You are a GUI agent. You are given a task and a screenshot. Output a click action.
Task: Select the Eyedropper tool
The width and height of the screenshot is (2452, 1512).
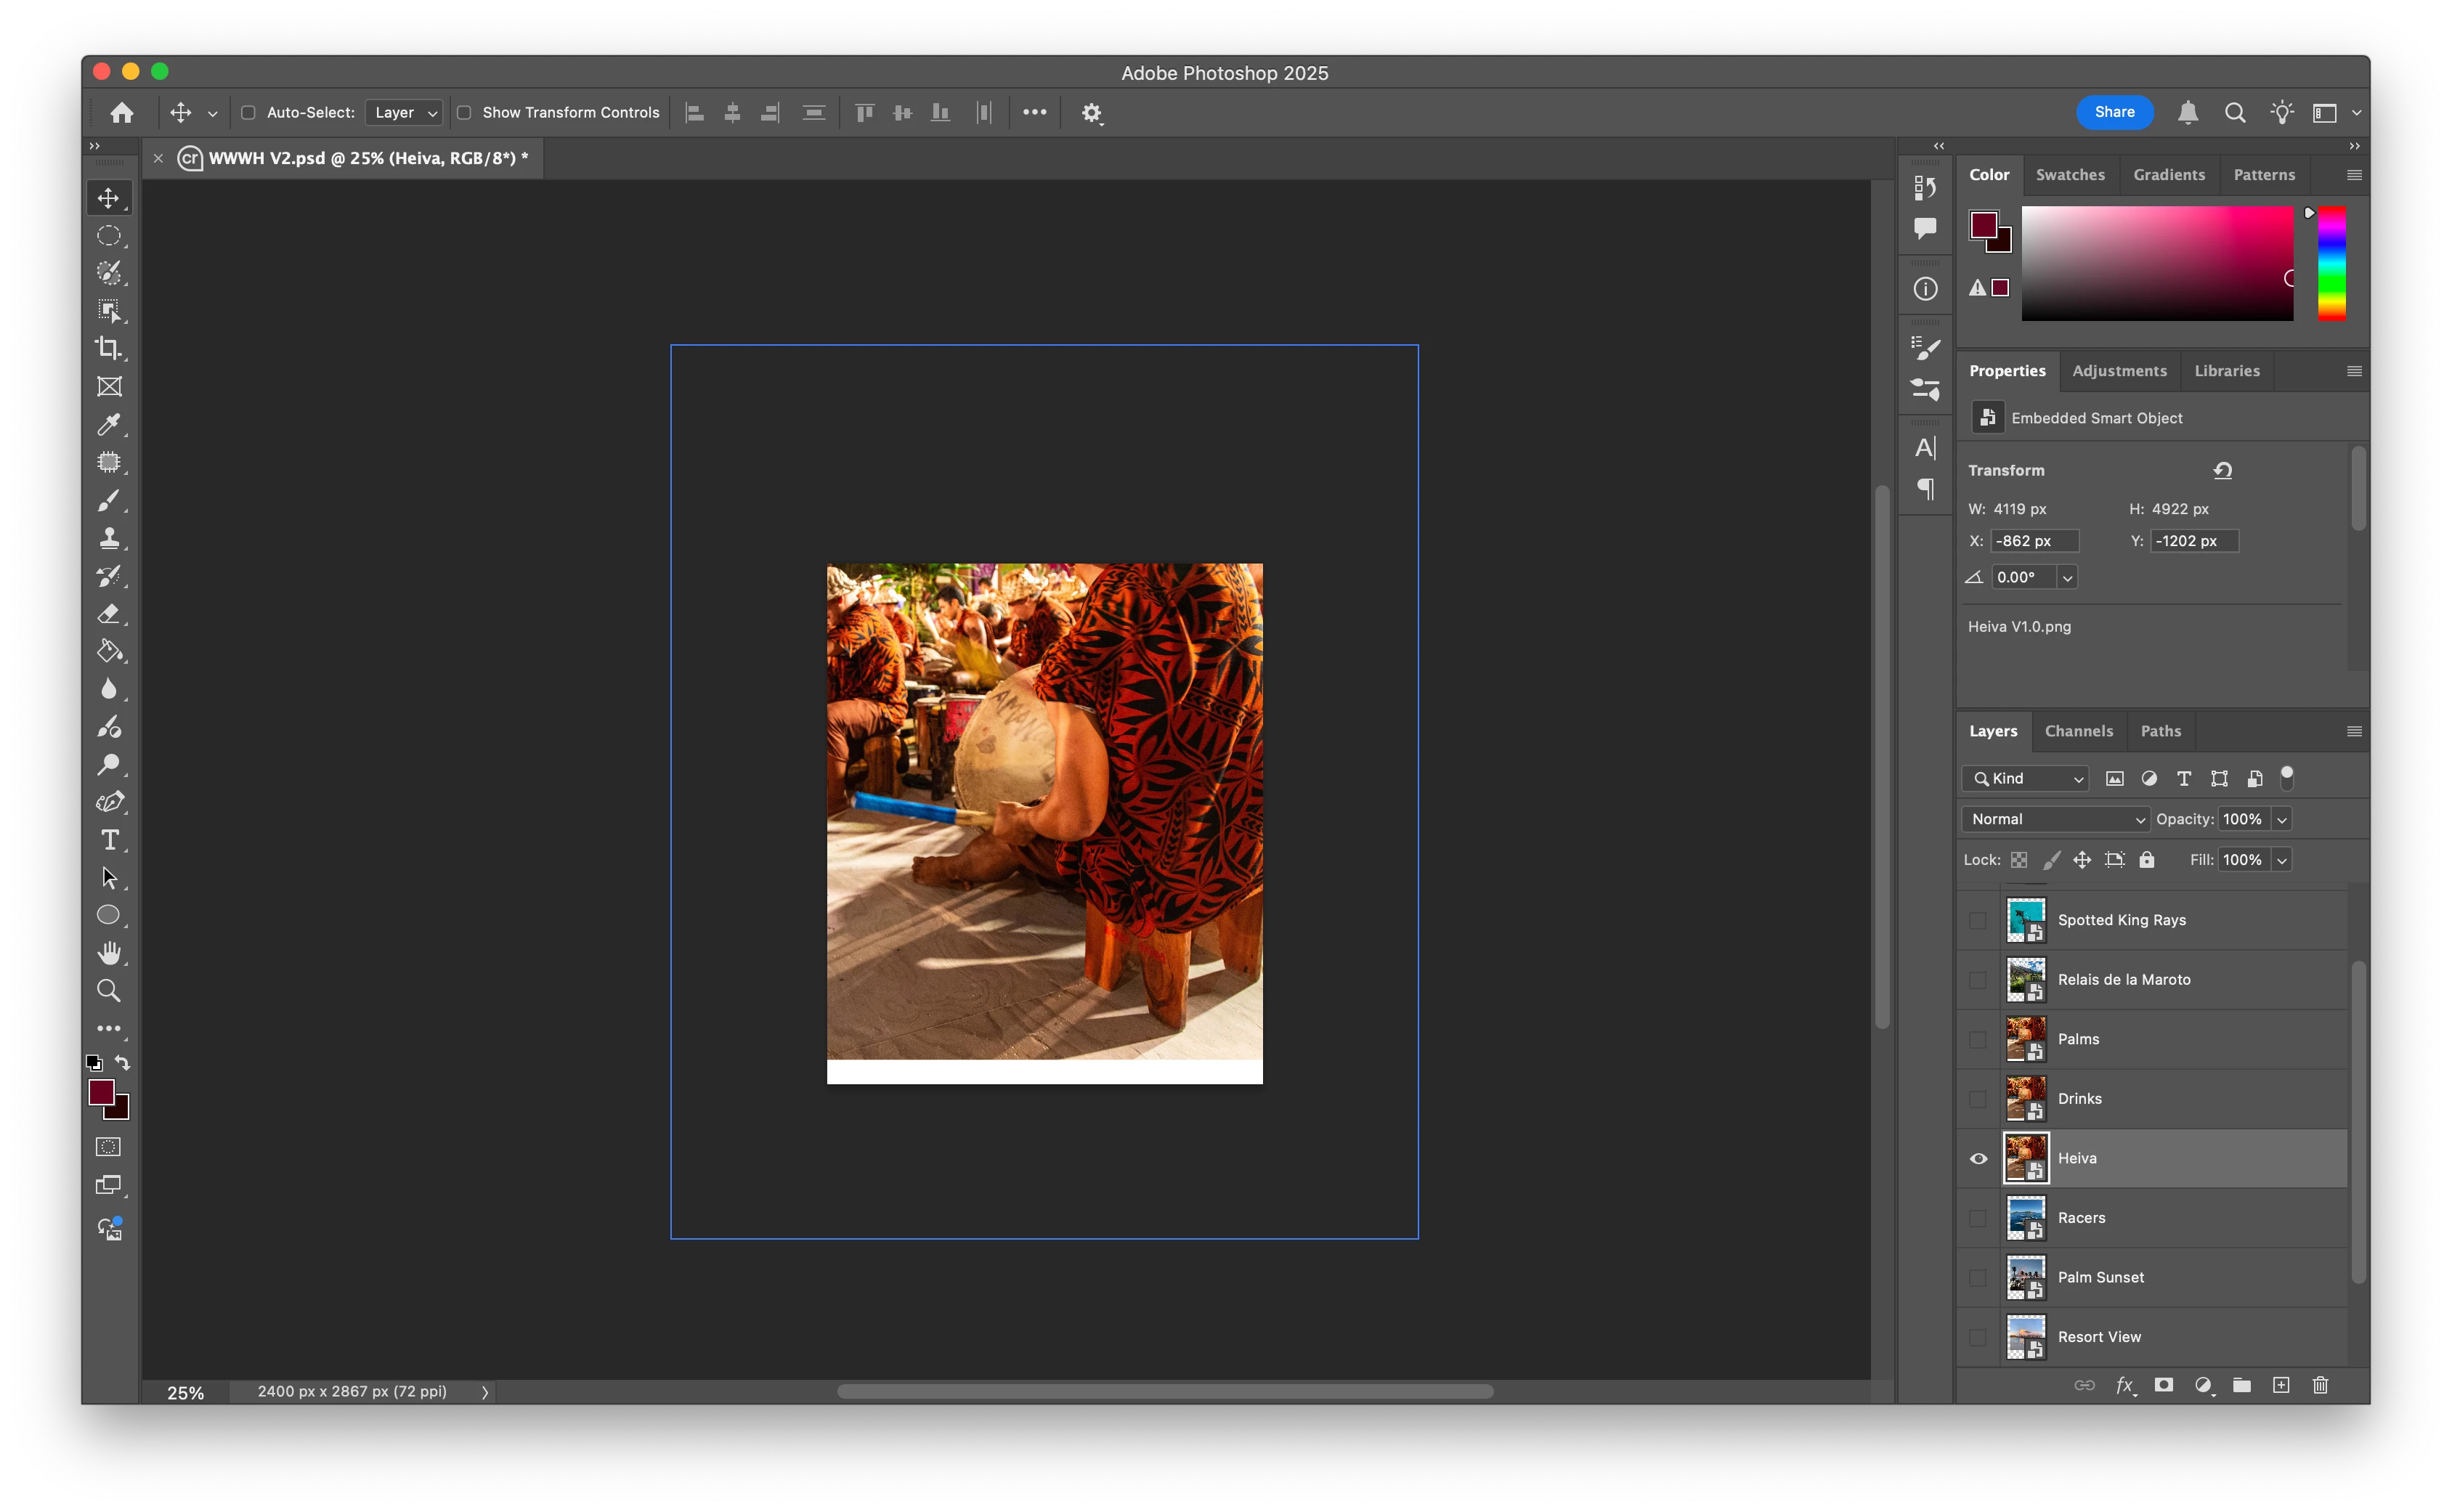pos(108,425)
